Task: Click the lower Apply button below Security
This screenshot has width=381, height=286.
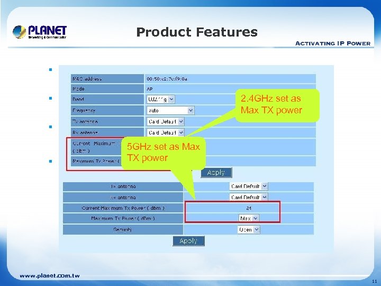Action: [x=188, y=241]
